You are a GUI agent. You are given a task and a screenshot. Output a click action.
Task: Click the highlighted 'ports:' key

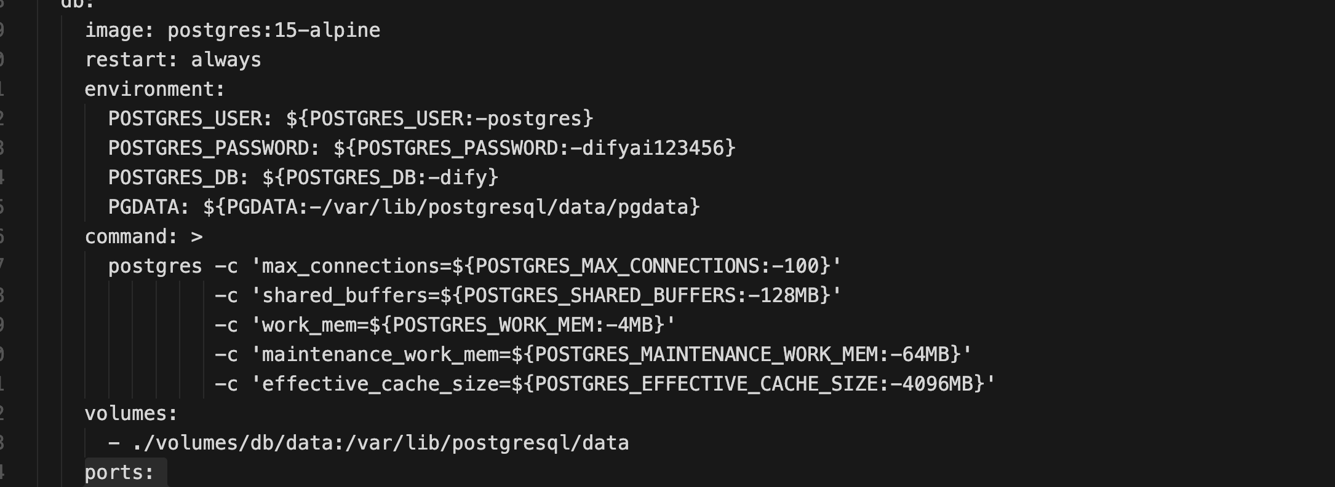[119, 472]
